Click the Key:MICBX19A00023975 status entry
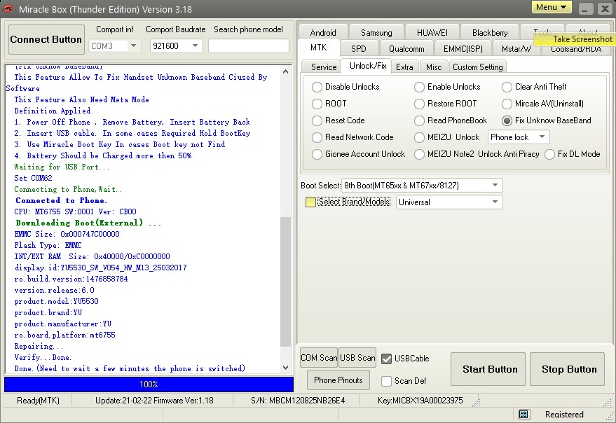 [420, 401]
